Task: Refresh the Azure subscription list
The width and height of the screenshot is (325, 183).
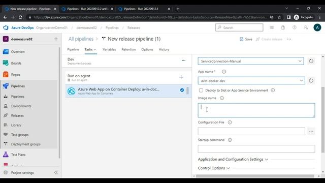Action: (x=311, y=61)
